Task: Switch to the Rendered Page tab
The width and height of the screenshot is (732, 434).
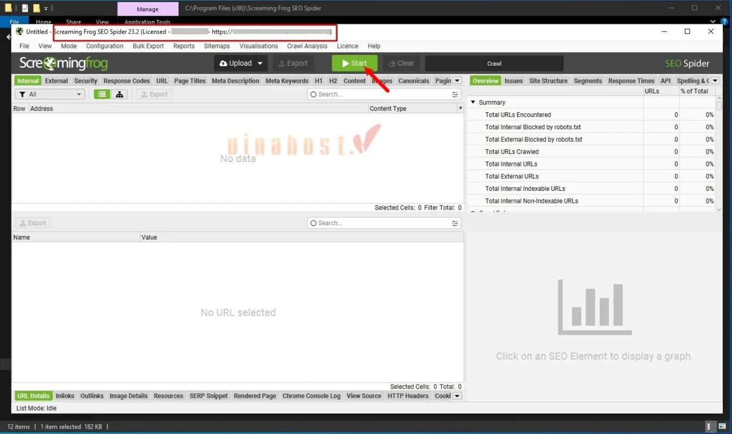Action: (255, 396)
